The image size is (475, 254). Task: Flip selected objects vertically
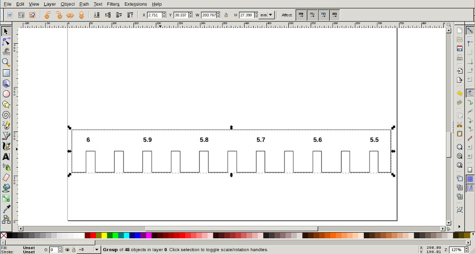click(x=81, y=15)
